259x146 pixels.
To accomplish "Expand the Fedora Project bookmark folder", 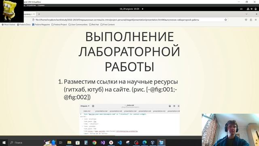I will [x=59, y=24].
